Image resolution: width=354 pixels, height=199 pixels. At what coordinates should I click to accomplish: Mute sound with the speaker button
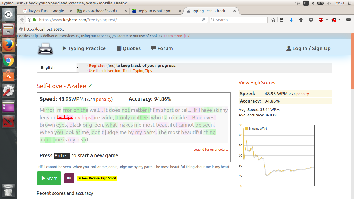coord(69,178)
